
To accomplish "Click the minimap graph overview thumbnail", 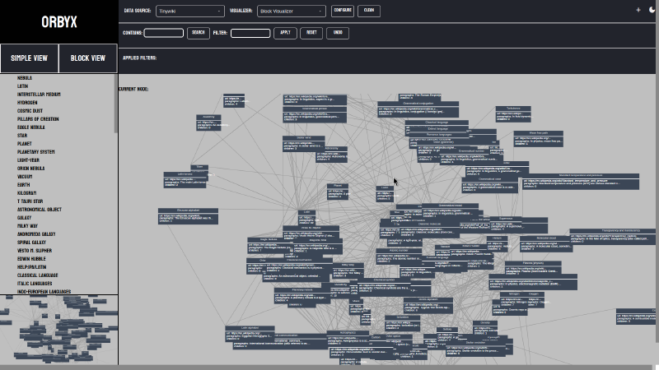I will click(x=58, y=330).
